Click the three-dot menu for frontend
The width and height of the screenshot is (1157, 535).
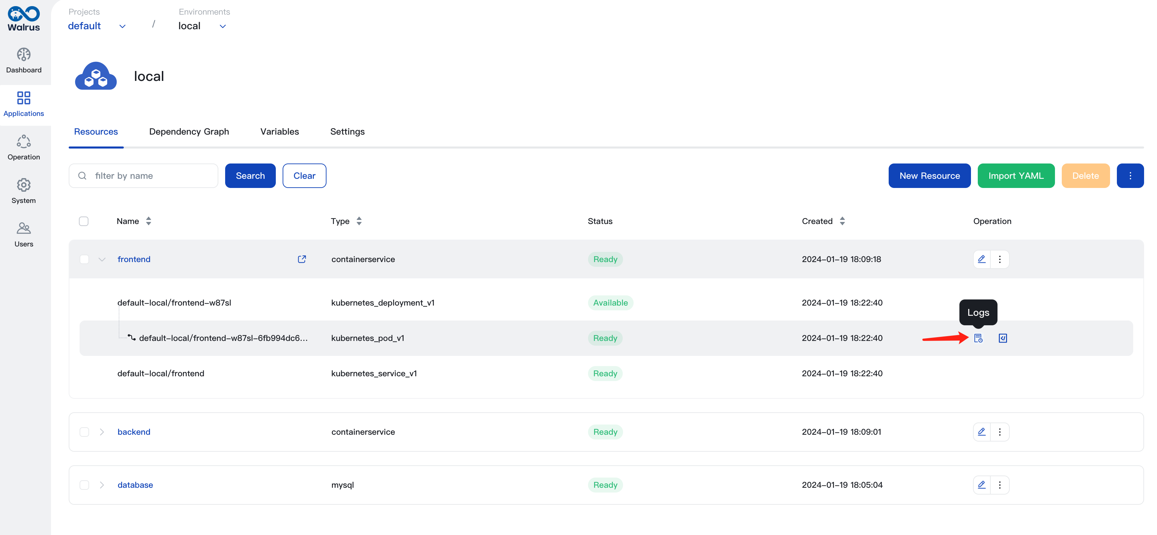(1000, 259)
